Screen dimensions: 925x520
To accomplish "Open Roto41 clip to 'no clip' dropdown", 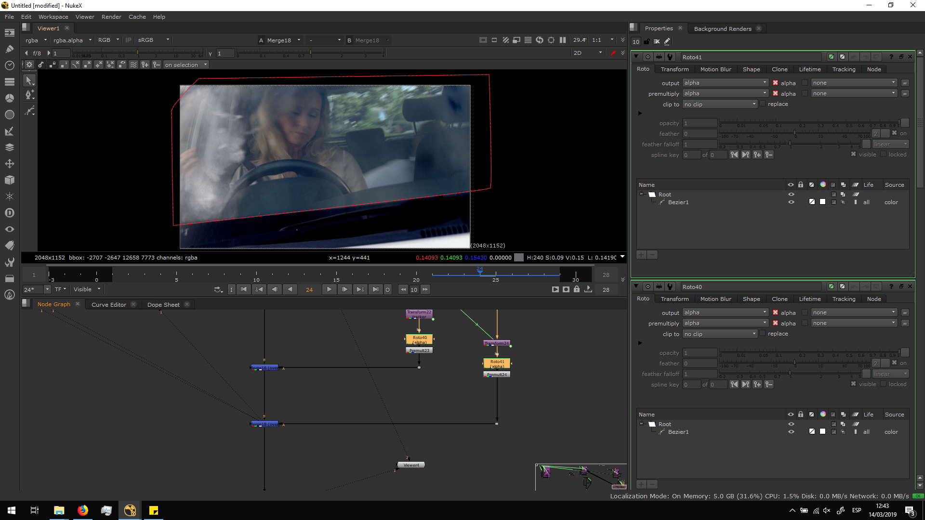I will point(720,104).
